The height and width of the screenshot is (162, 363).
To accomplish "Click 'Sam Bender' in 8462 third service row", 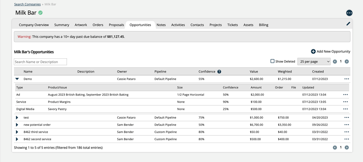I will click(125, 132).
